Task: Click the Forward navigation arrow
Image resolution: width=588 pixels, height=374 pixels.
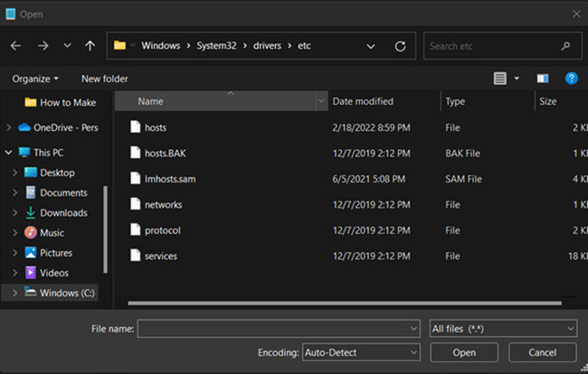Action: tap(43, 45)
